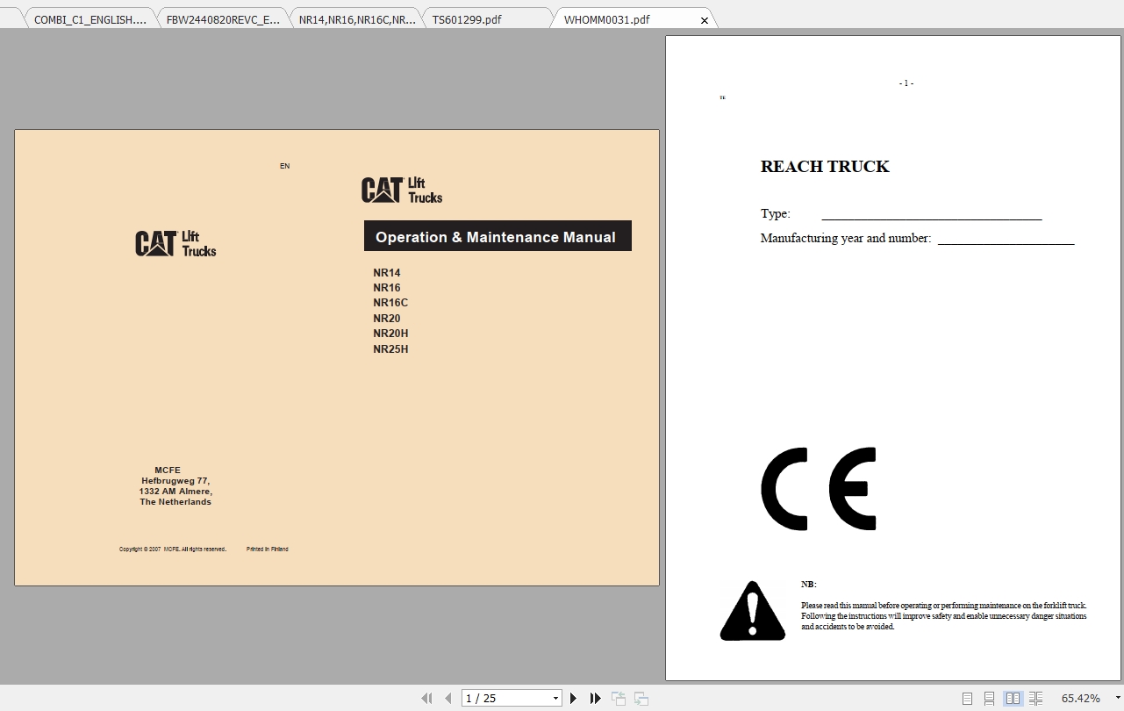Go forward to the next view
This screenshot has height=711, width=1124.
(x=641, y=699)
